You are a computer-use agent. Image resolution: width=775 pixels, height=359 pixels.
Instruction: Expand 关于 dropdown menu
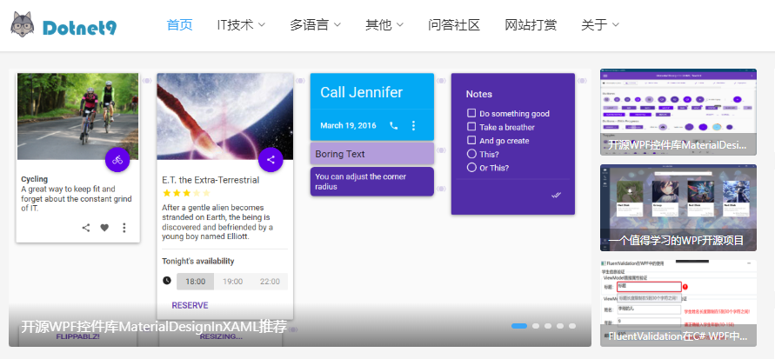(x=600, y=24)
